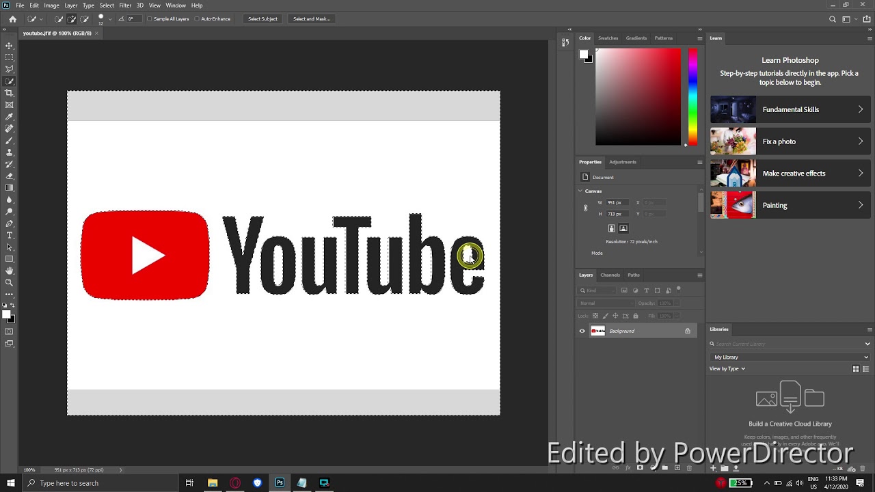Pick a color in the red color field
The height and width of the screenshot is (492, 875).
pyautogui.click(x=638, y=96)
